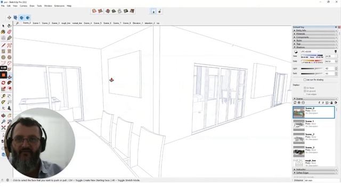Open the Window menu
This screenshot has height=191, width=341.
coord(48,6)
